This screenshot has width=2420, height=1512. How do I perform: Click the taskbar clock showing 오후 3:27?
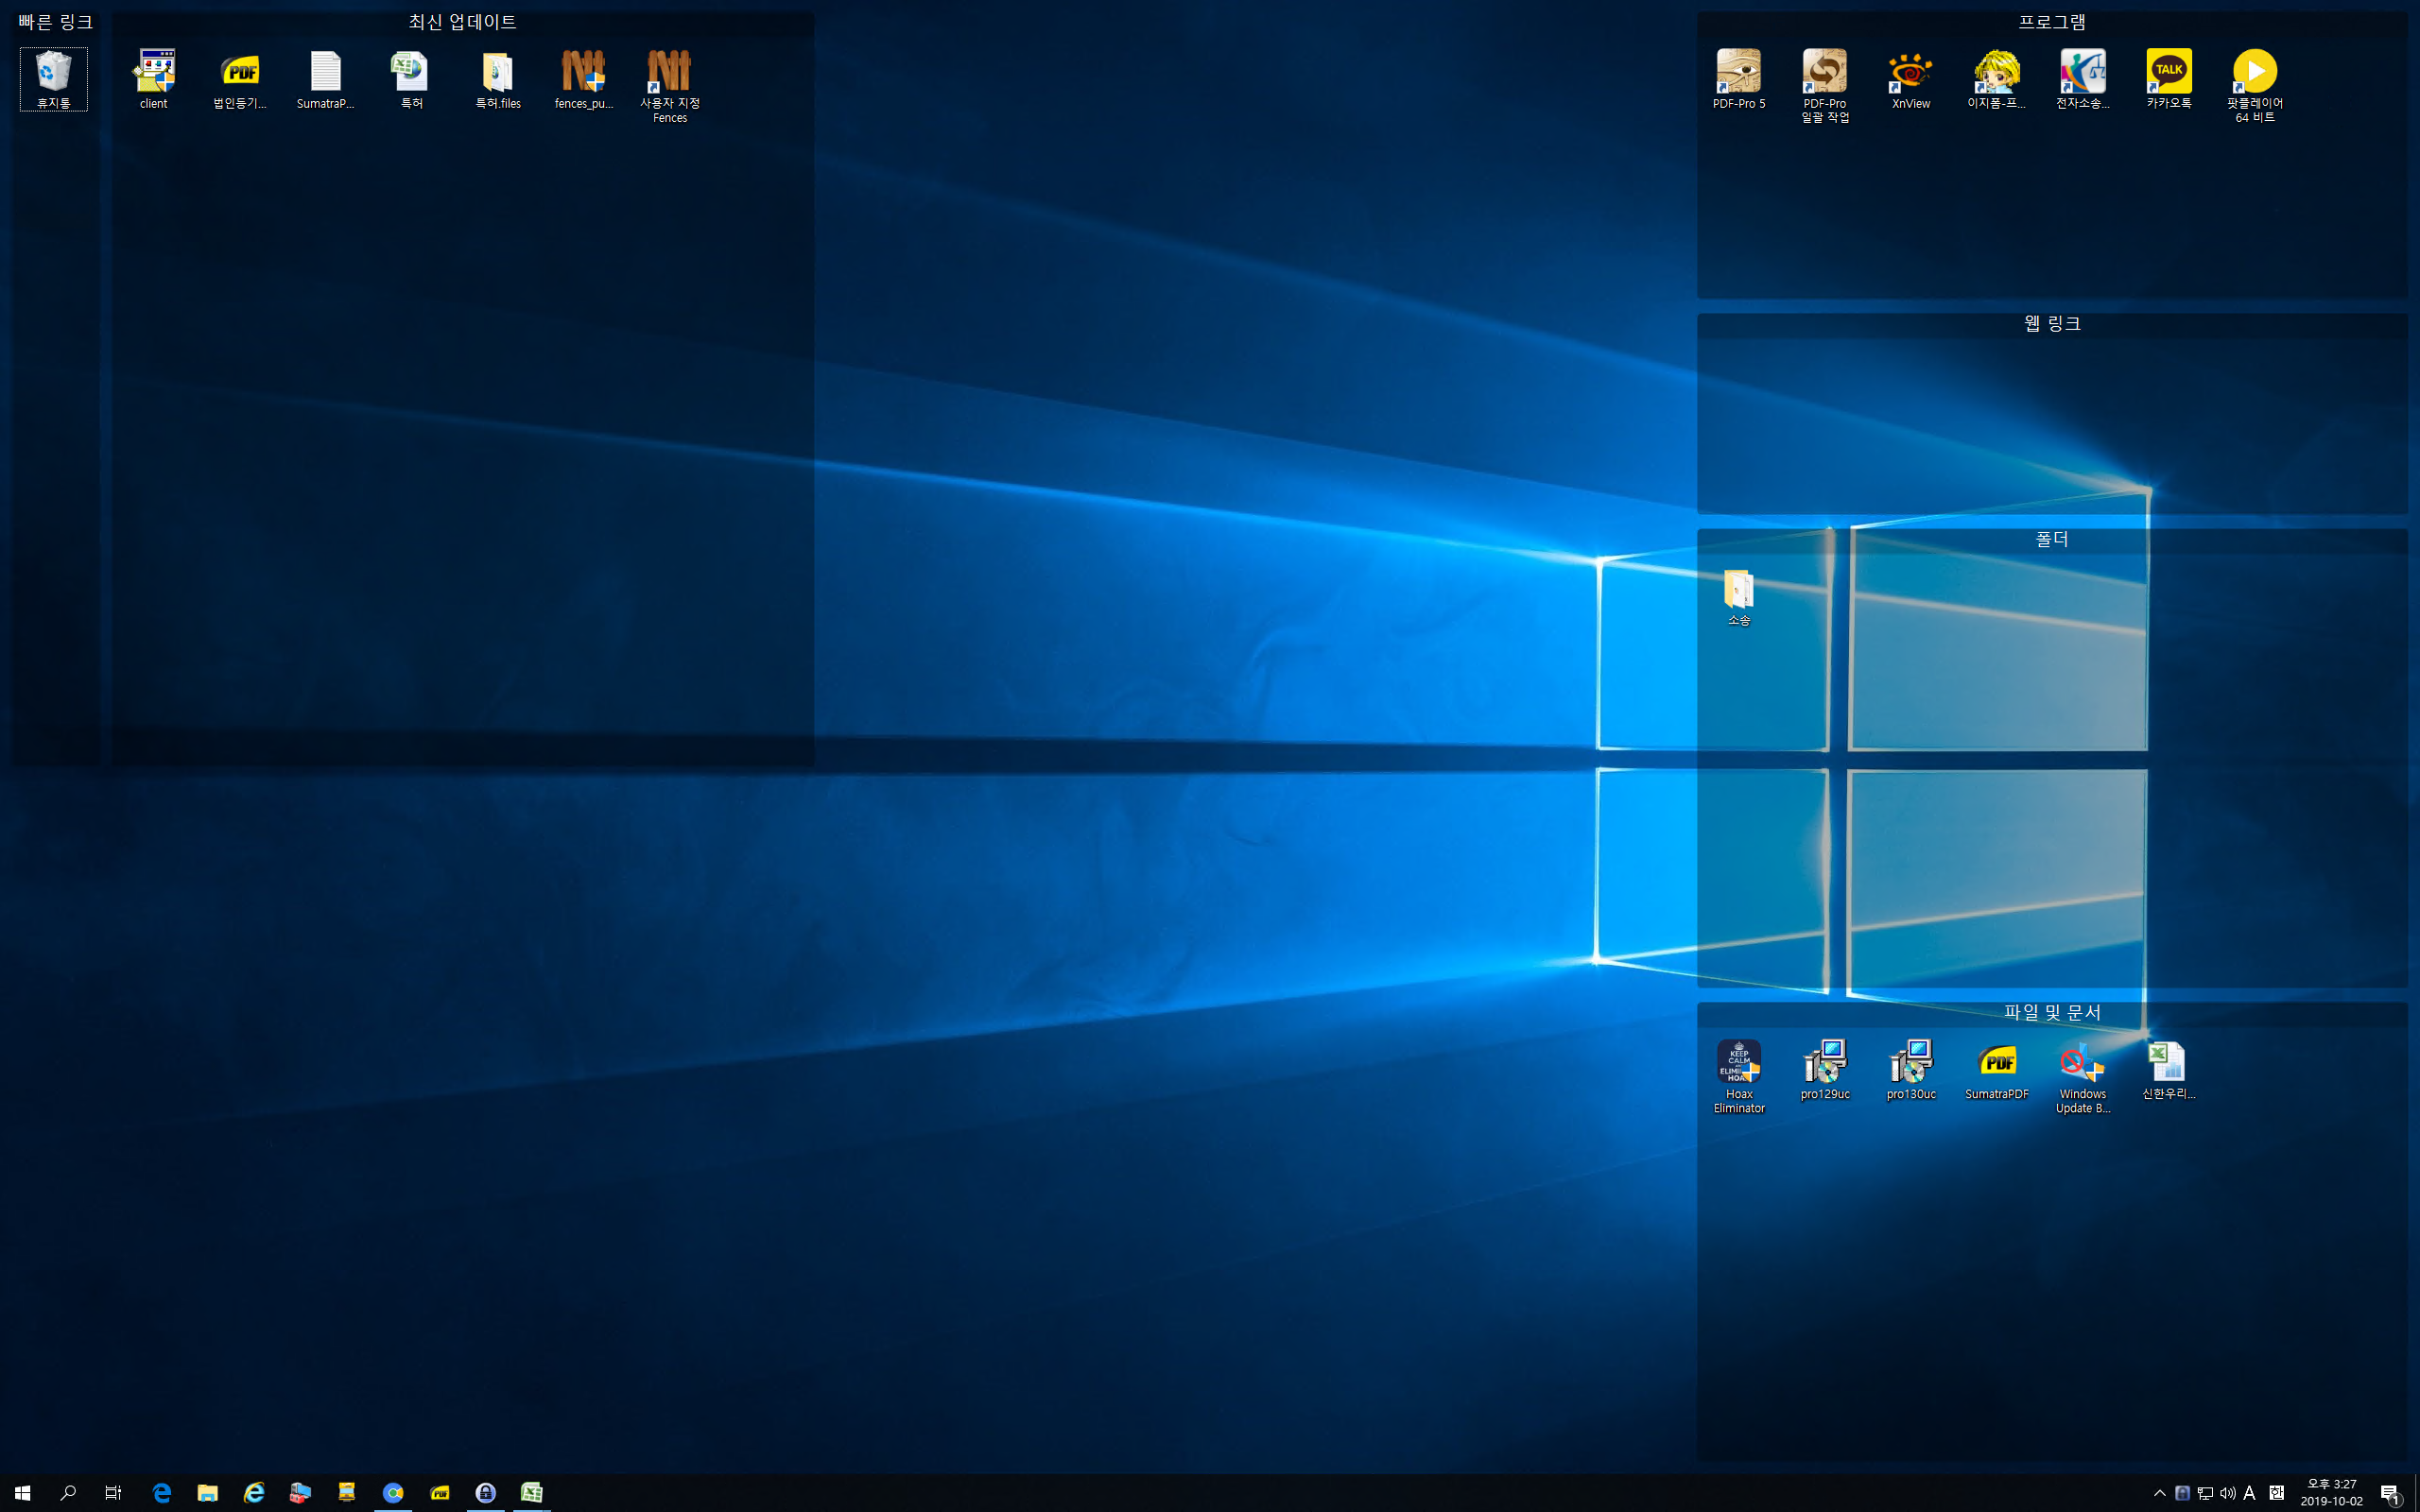click(x=2331, y=1492)
